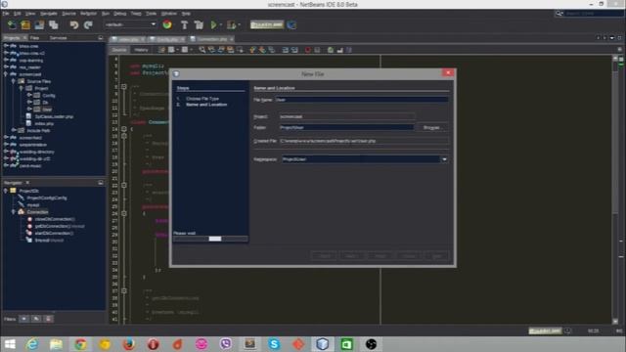Viewport: 626px width, 352px height.
Task: Select index.php in project tree
Action: [x=44, y=123]
